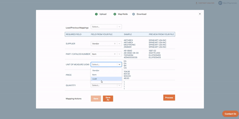This screenshot has width=239, height=119.
Task: Expand the Supplier field dropdown arrow
Action: coord(119,44)
